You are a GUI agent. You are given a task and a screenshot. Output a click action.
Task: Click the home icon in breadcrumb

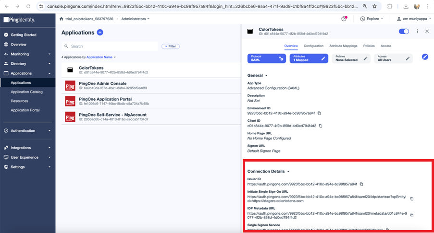click(x=61, y=19)
